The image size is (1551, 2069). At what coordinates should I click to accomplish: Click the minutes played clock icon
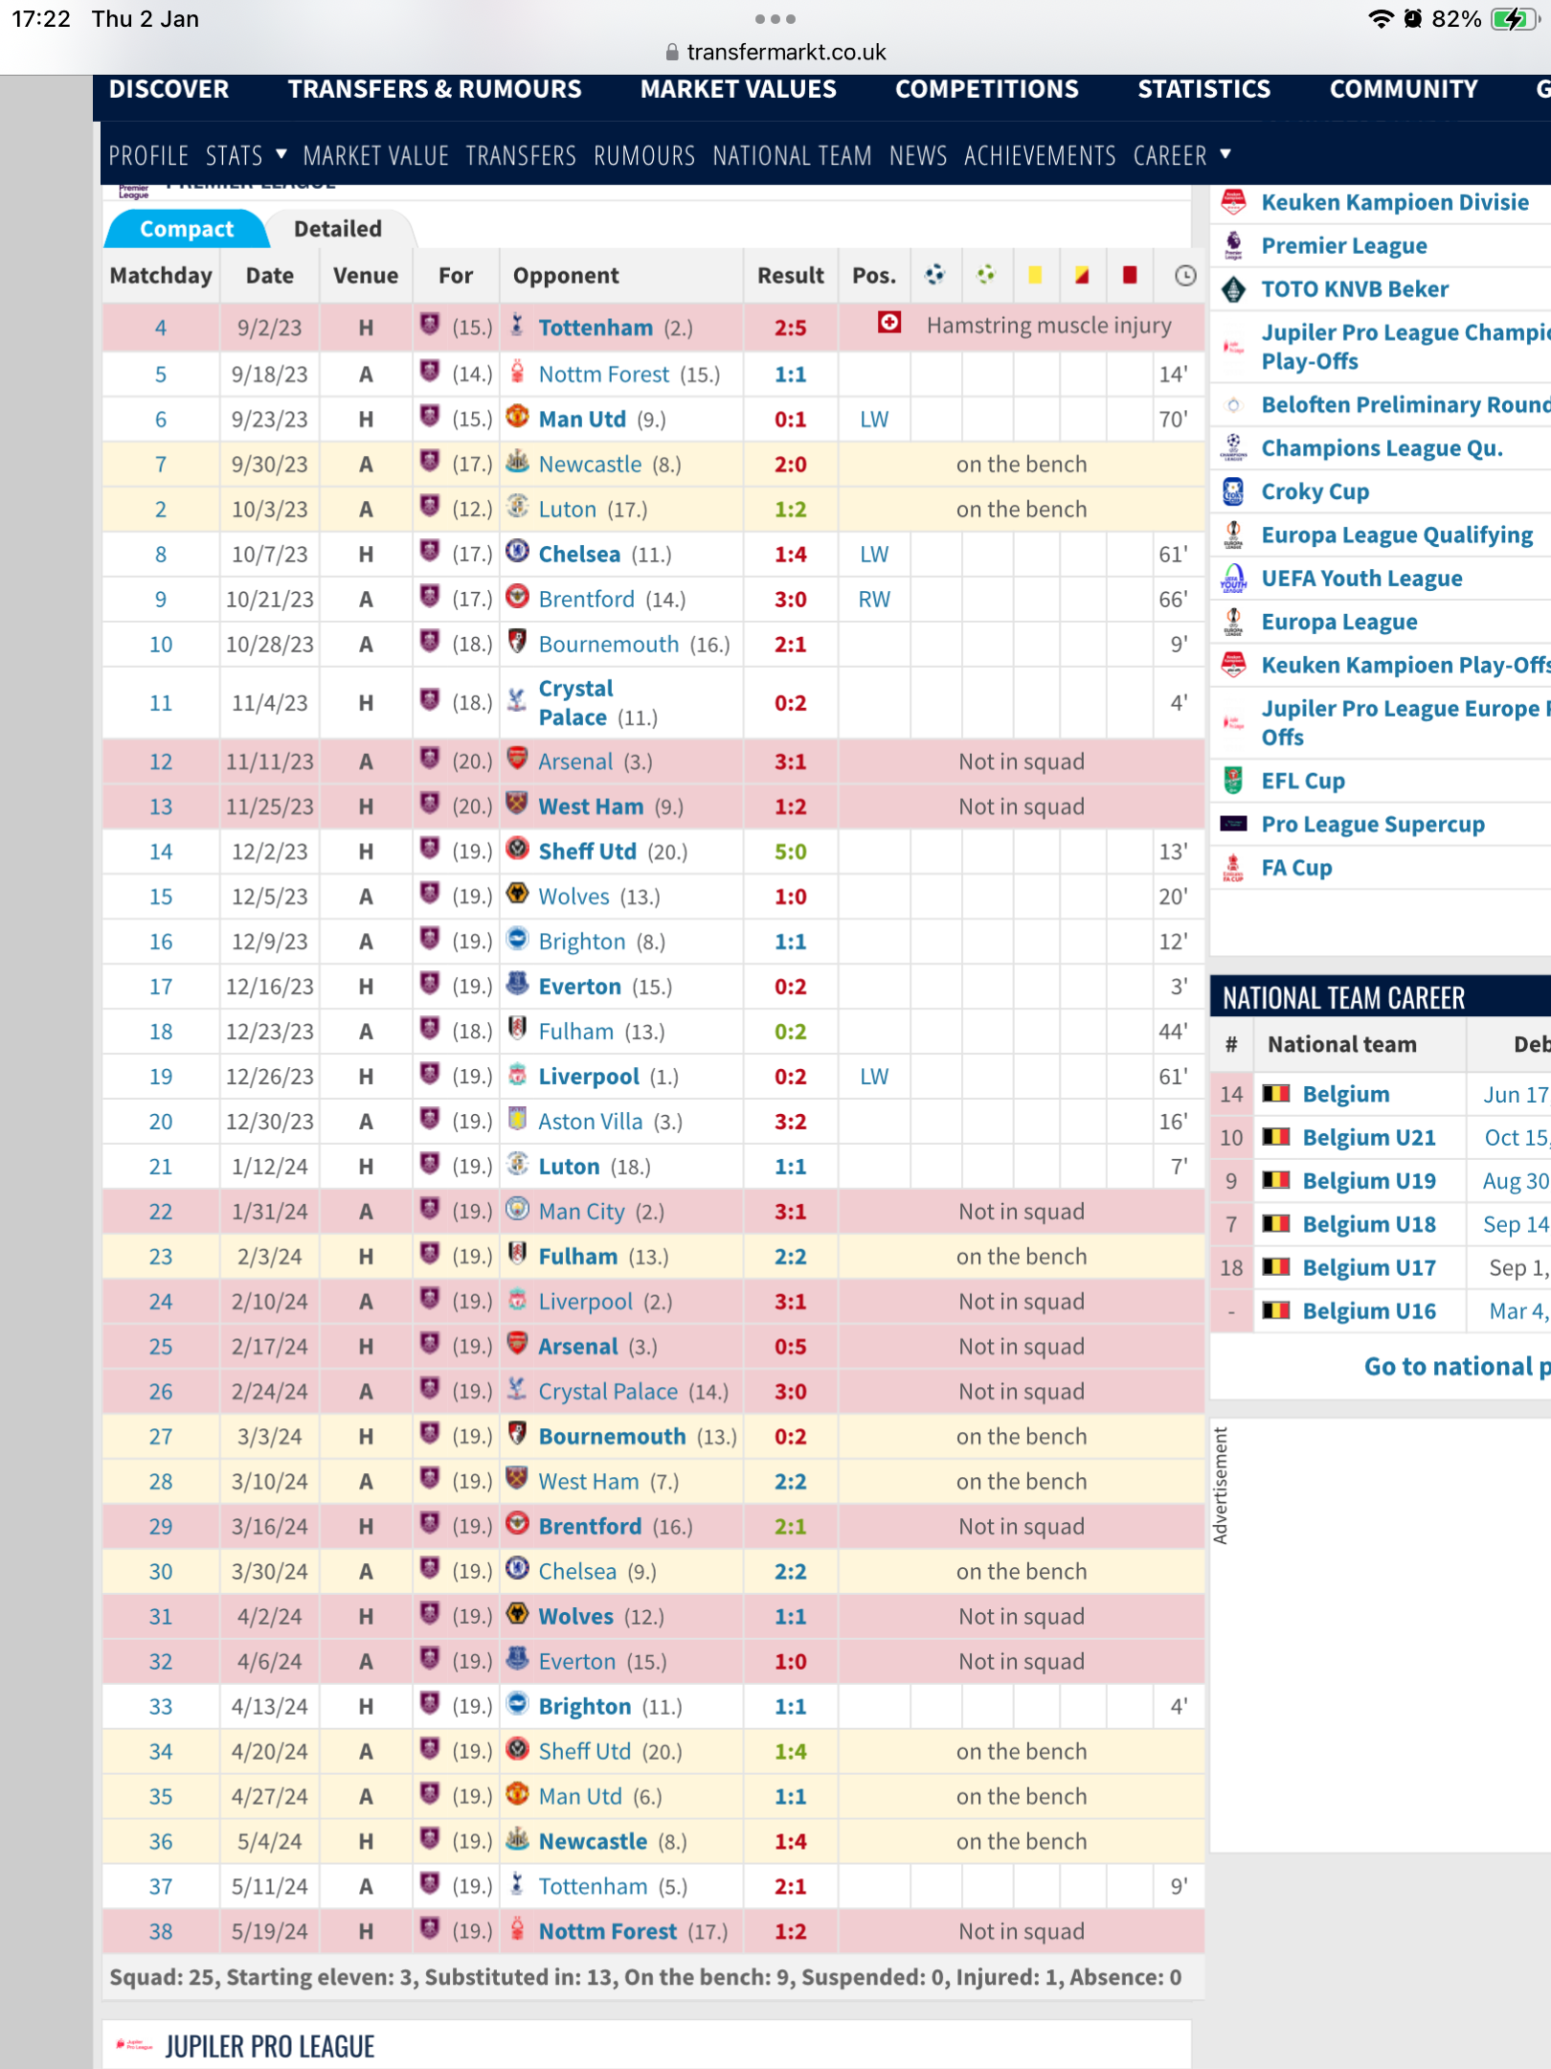pyautogui.click(x=1184, y=276)
